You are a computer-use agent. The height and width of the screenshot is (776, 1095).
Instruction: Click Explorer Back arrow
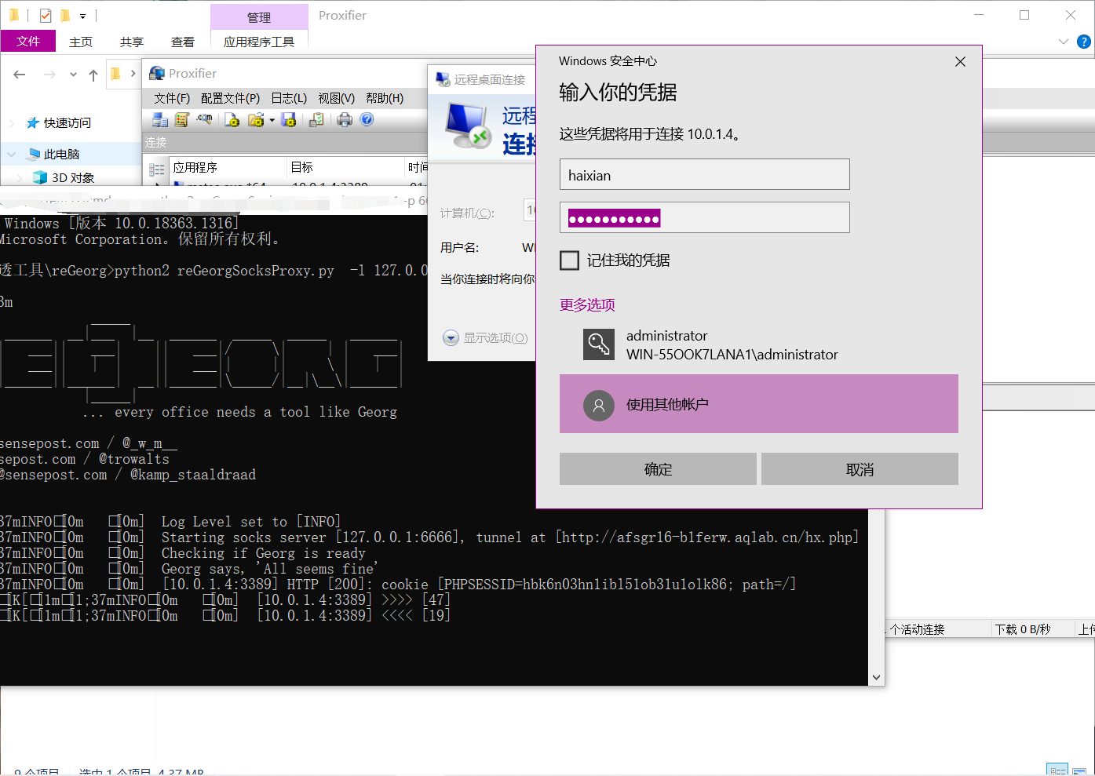20,75
